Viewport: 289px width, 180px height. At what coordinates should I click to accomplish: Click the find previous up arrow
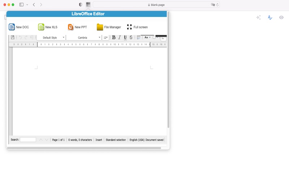[41, 140]
